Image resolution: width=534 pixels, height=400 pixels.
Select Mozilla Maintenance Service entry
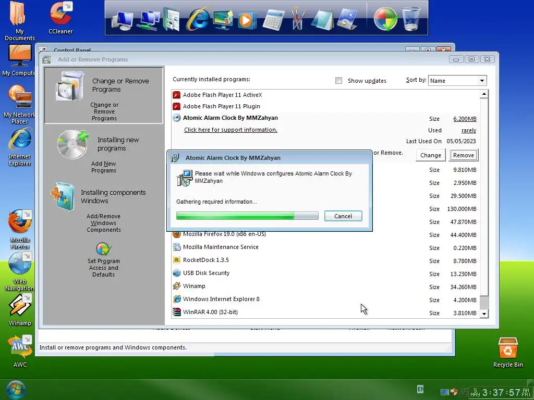pyautogui.click(x=325, y=247)
